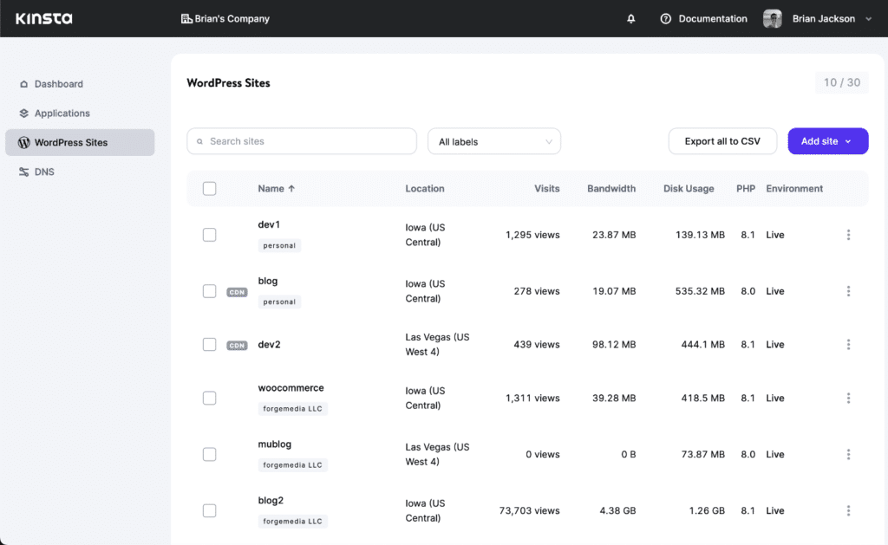Image resolution: width=888 pixels, height=545 pixels.
Task: Click the Search sites field
Action: point(302,141)
